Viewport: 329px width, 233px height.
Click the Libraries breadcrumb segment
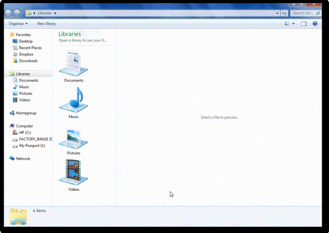pos(45,13)
